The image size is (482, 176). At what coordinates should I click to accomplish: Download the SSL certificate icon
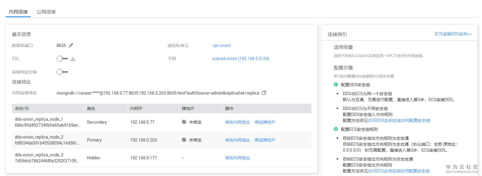click(73, 59)
